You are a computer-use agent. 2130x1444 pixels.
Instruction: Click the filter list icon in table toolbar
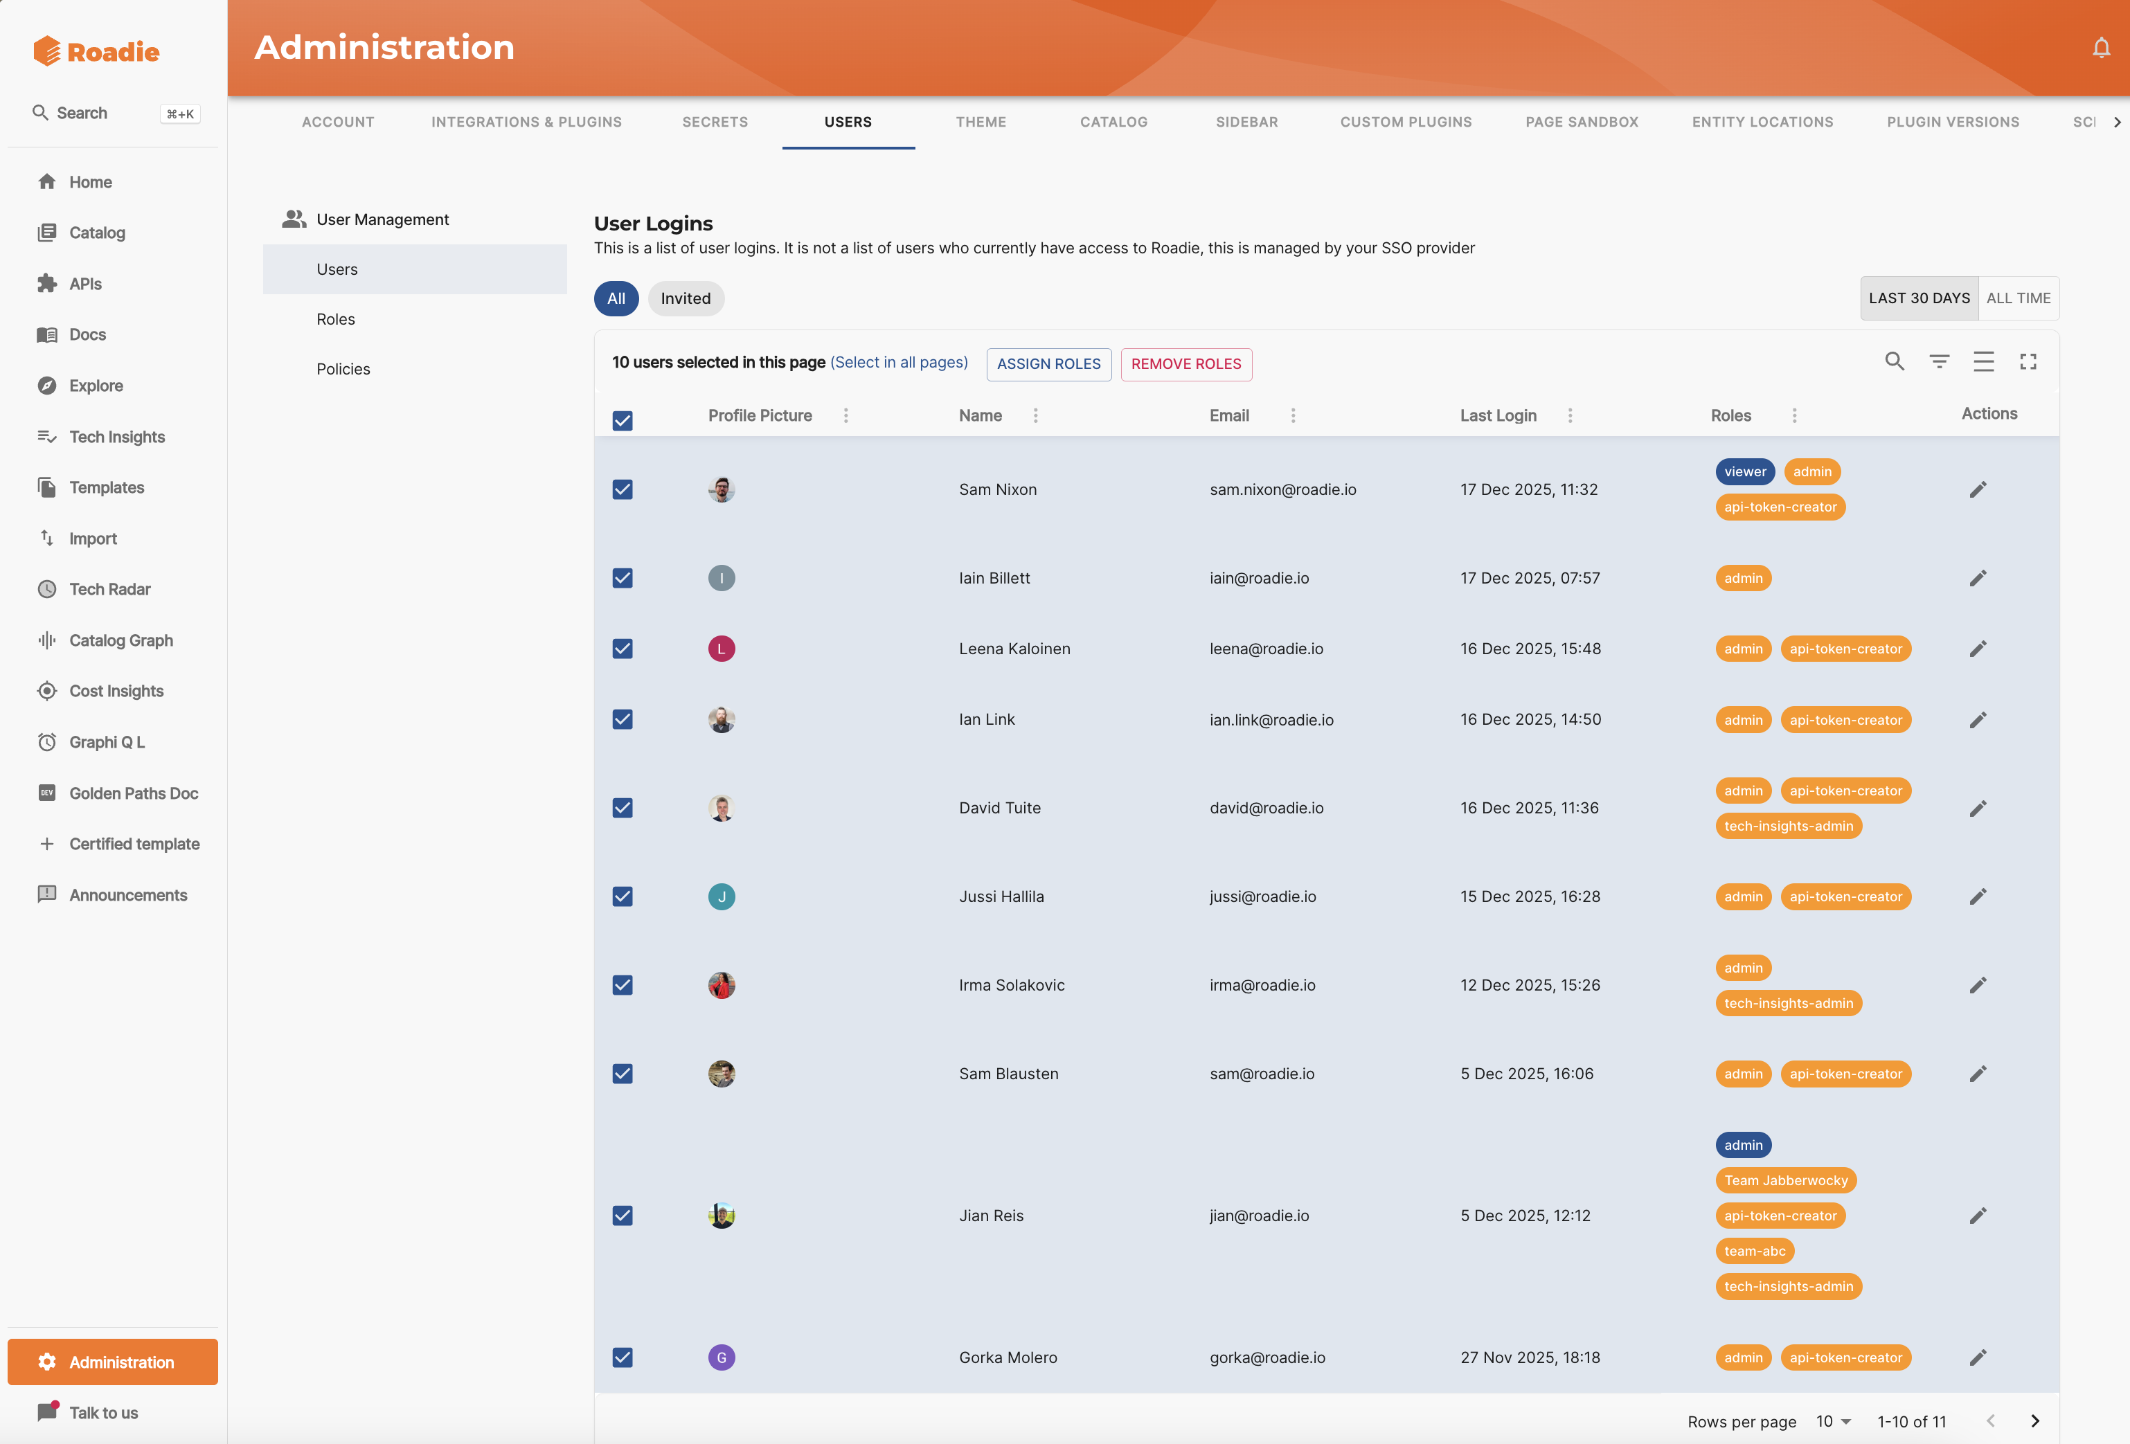(1938, 362)
